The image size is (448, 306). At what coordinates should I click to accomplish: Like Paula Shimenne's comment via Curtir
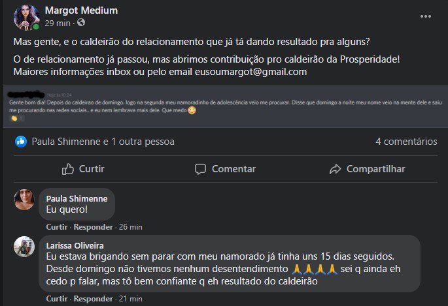pyautogui.click(x=57, y=227)
